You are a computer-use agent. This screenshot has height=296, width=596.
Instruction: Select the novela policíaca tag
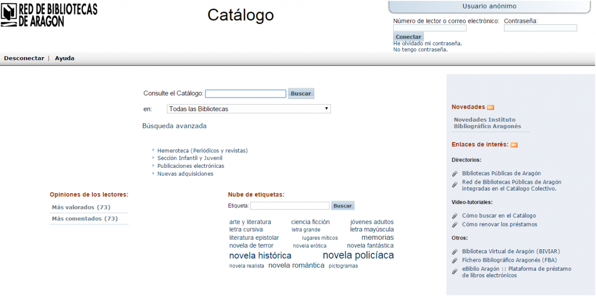pos(358,255)
